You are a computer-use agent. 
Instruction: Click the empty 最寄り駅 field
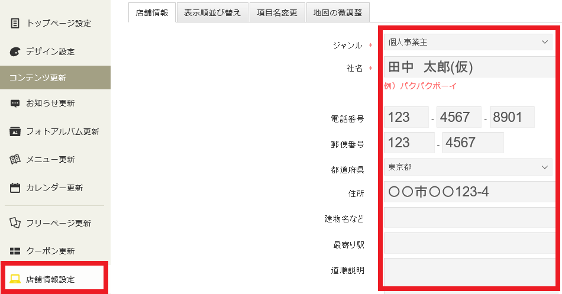click(x=470, y=243)
